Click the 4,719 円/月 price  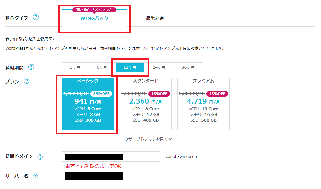click(x=203, y=101)
